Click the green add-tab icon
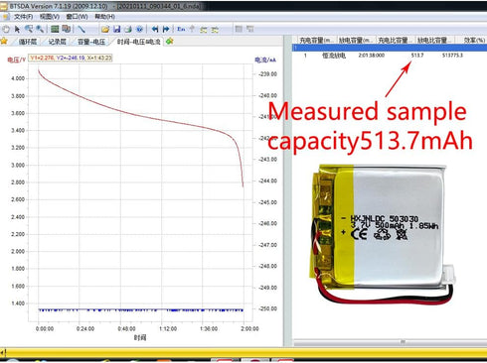The width and height of the screenshot is (487, 363). [170, 42]
